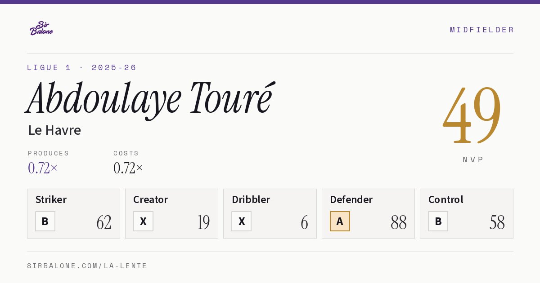
Task: Click the Defender score 88
Action: [x=399, y=222]
